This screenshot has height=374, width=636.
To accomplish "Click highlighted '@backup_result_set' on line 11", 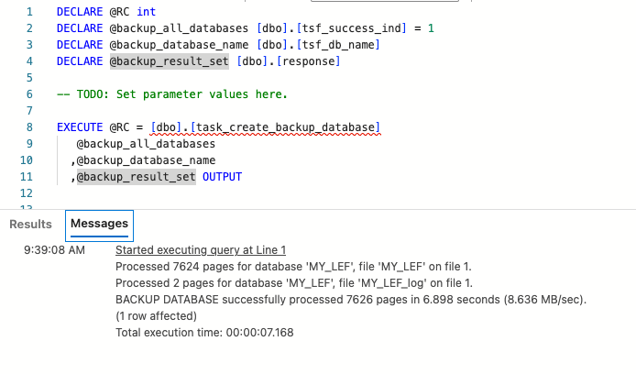I will pyautogui.click(x=137, y=177).
